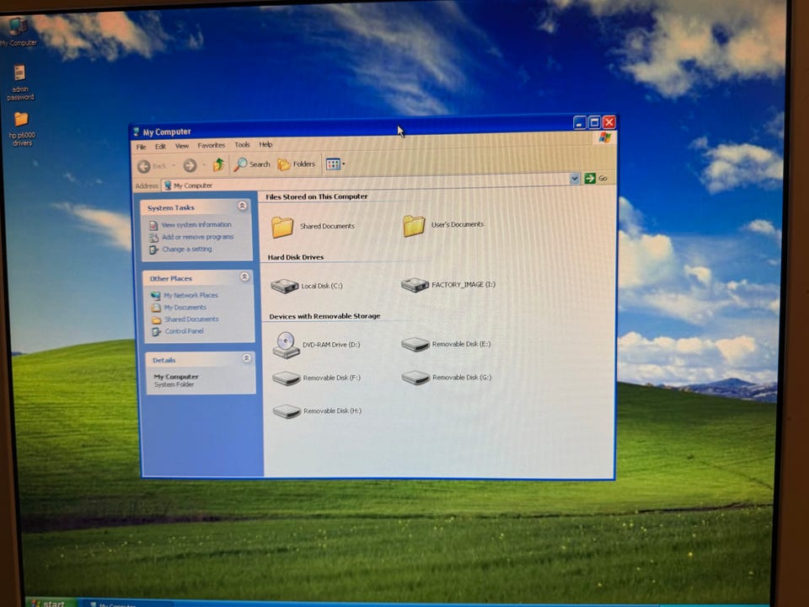Click the Go button beside address bar
The image size is (809, 607).
[596, 178]
